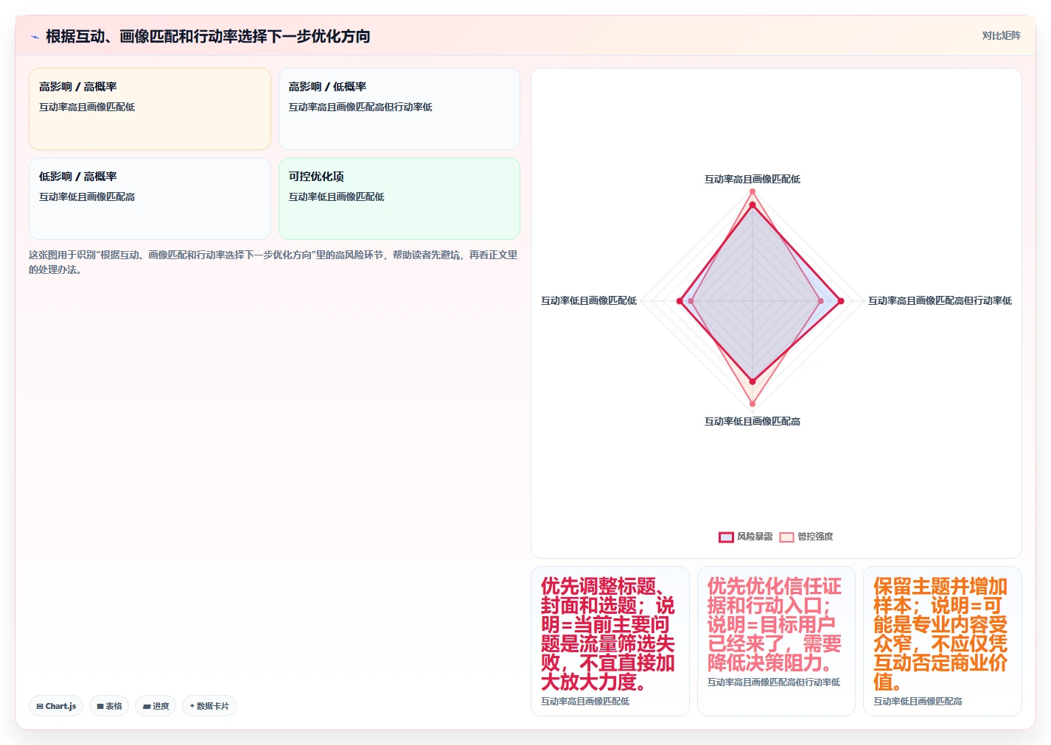Click the 管控强度 data point on the right axis
The image size is (1051, 745).
pos(821,301)
